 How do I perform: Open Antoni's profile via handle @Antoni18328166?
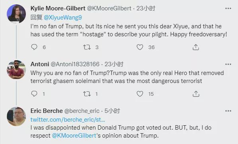point(75,64)
